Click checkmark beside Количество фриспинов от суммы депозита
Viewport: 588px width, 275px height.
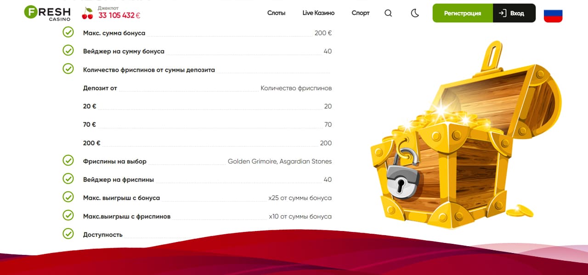click(x=68, y=69)
